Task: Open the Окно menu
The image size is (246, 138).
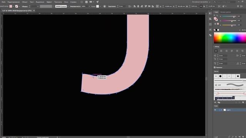Action: pos(66,2)
